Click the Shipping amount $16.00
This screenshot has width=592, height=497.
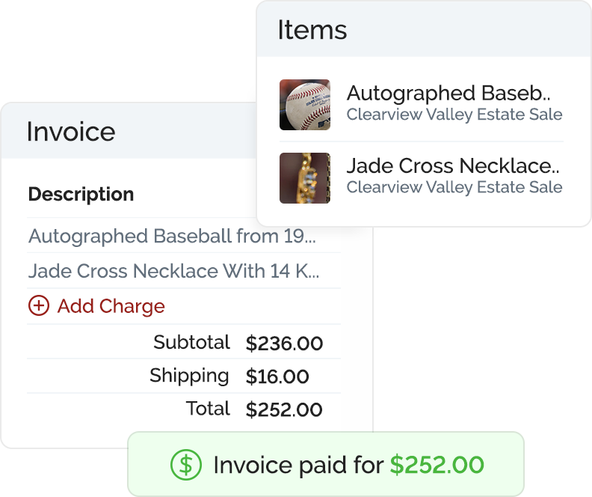click(277, 376)
